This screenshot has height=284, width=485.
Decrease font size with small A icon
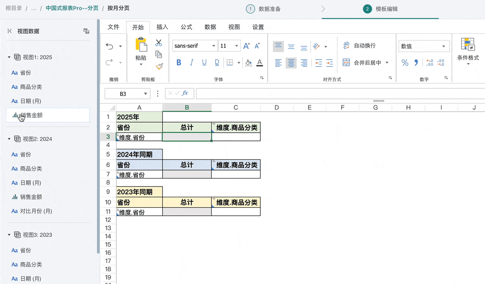pos(257,46)
